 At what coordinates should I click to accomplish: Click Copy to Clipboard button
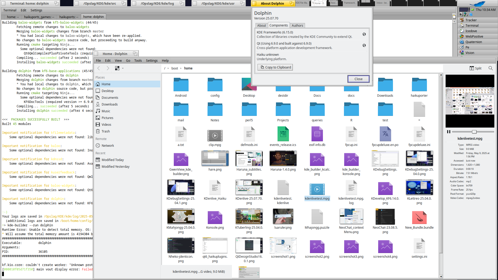coord(275,67)
